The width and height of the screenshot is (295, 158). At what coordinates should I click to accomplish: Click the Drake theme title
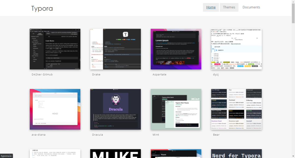pyautogui.click(x=96, y=74)
